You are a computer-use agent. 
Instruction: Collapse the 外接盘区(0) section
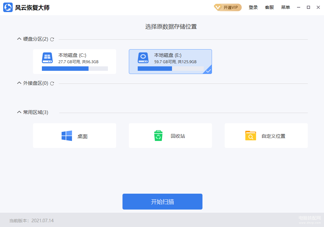click(x=19, y=83)
